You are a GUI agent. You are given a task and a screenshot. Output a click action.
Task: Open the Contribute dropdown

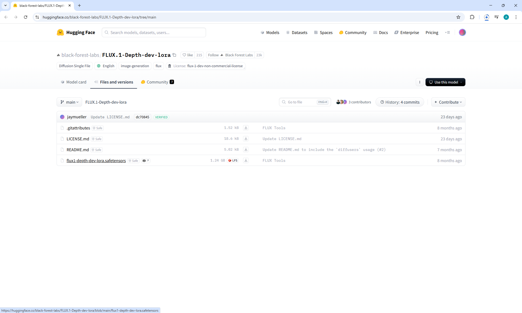click(448, 102)
